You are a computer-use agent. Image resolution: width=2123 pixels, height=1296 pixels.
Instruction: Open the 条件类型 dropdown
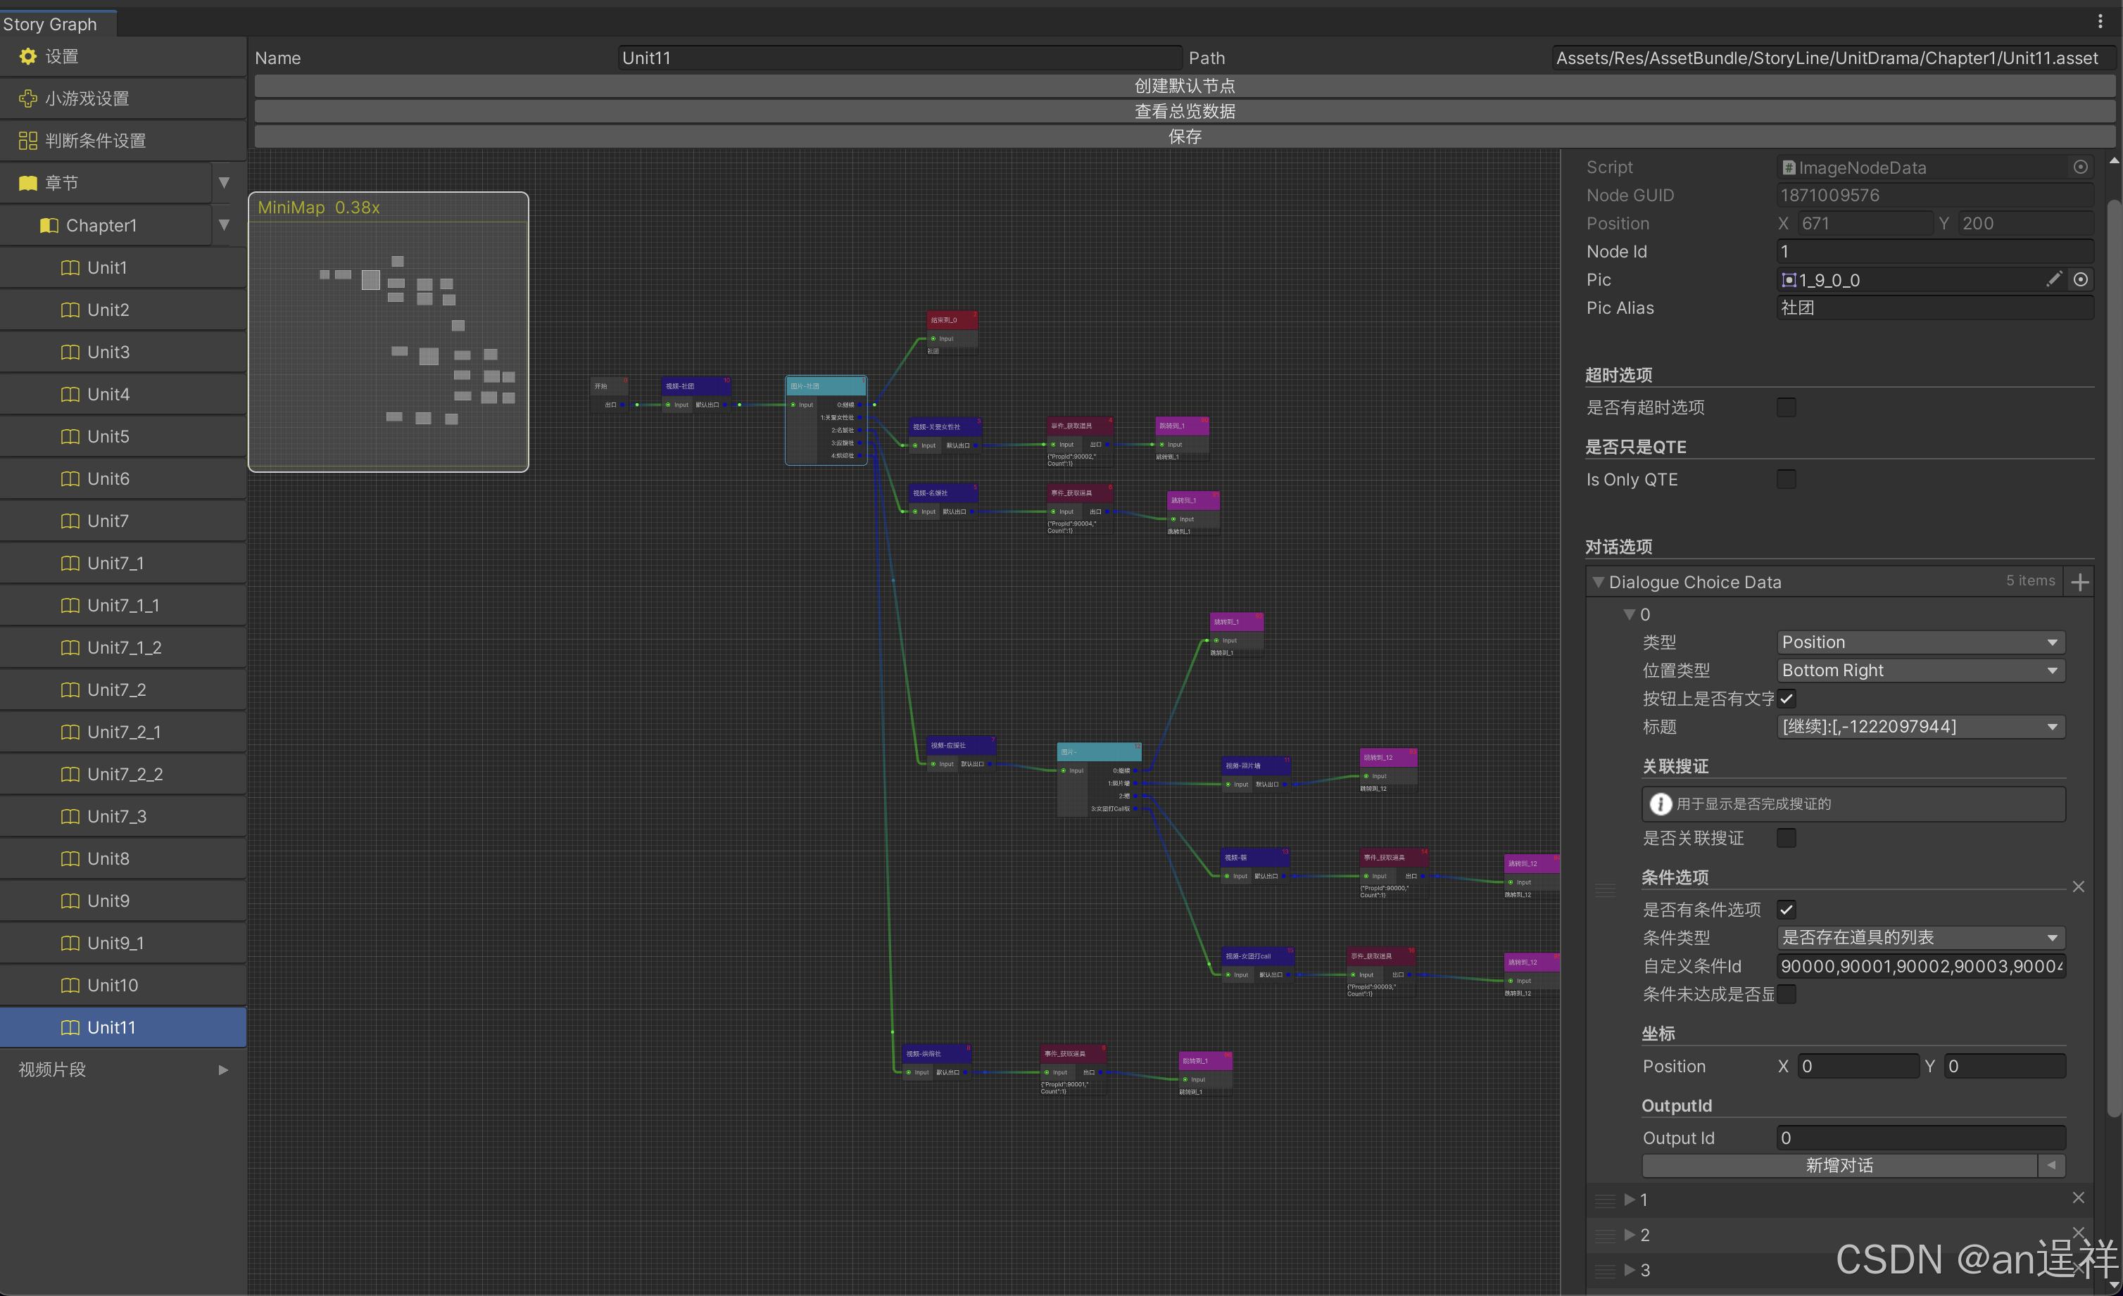pyautogui.click(x=1920, y=937)
